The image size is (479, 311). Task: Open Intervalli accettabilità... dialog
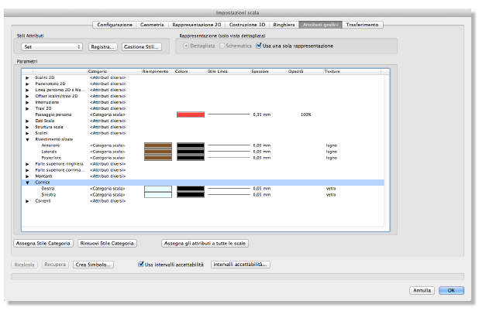tap(240, 265)
